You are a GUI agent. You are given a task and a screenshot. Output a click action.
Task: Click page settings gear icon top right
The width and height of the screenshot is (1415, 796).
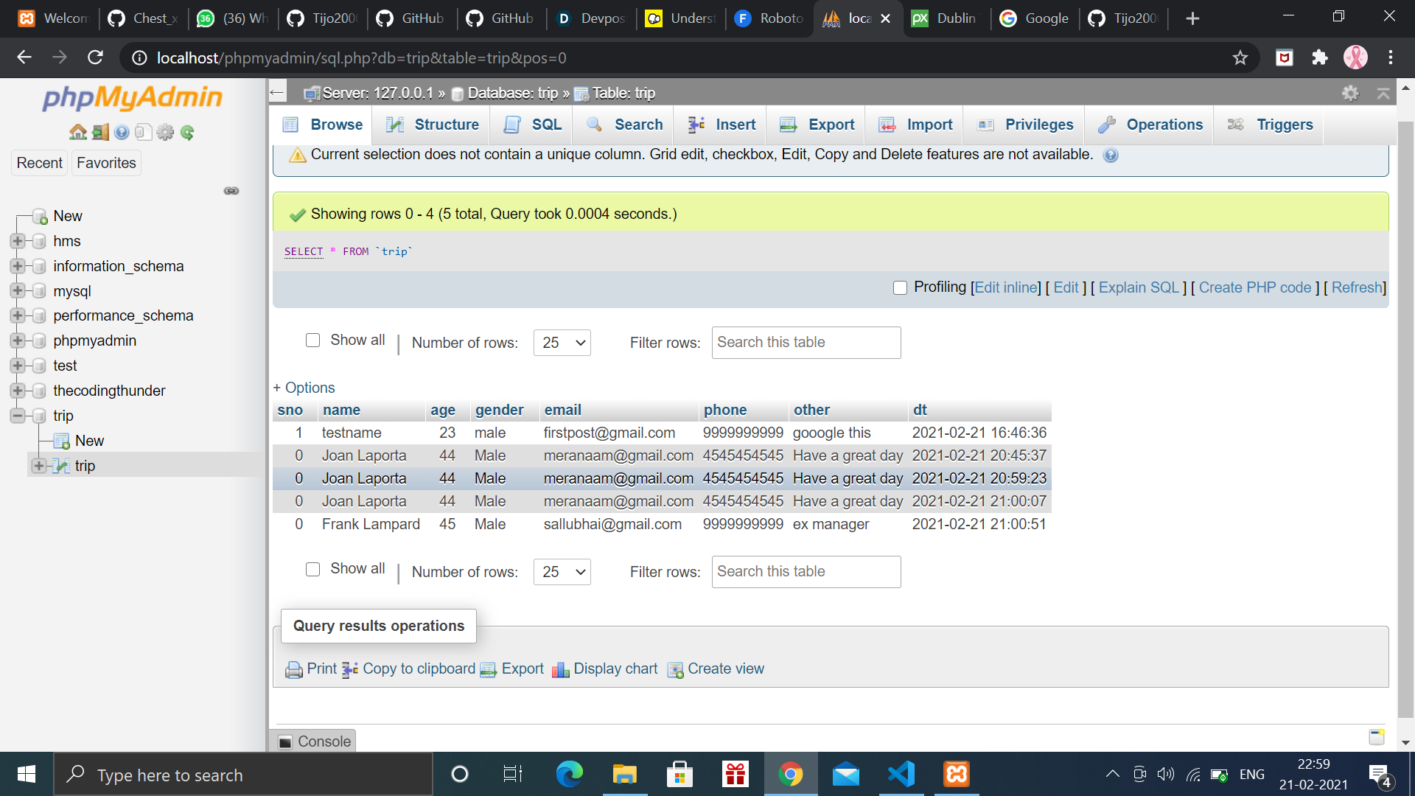pyautogui.click(x=1350, y=93)
